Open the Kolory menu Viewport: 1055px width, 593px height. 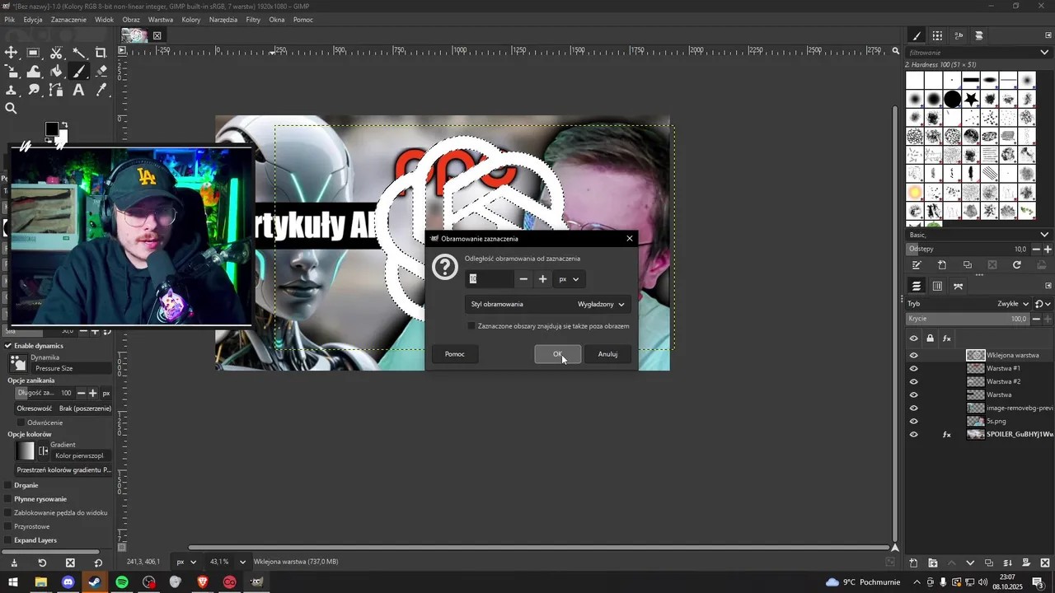pyautogui.click(x=191, y=19)
